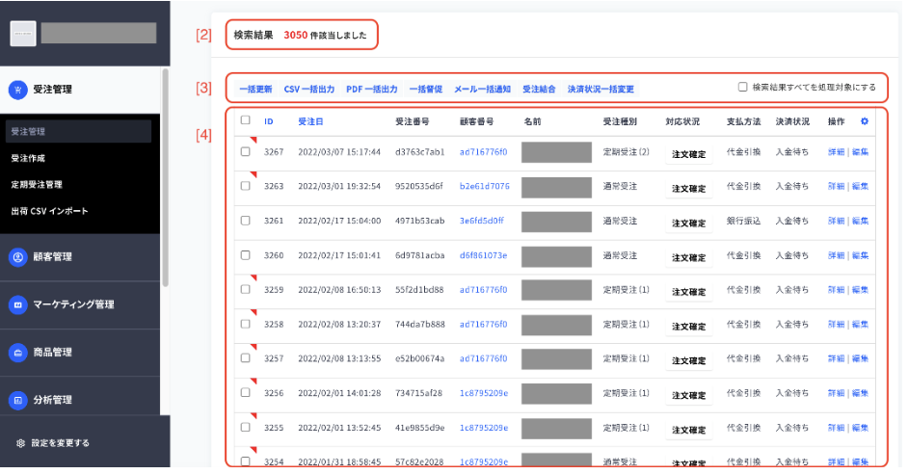Enable 検索結果すべてを処理対象にする checkbox

click(742, 87)
